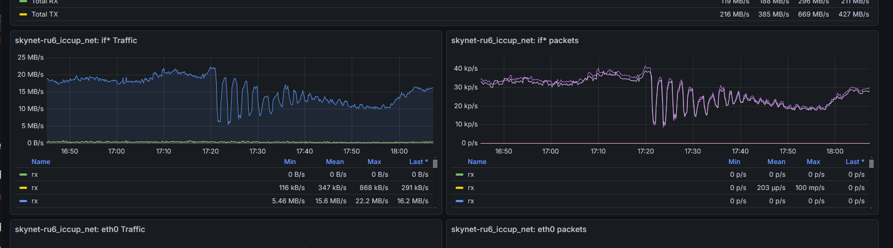893x248 pixels.
Task: Click the Traffic legend scrollbar thumb
Action: pyautogui.click(x=435, y=163)
